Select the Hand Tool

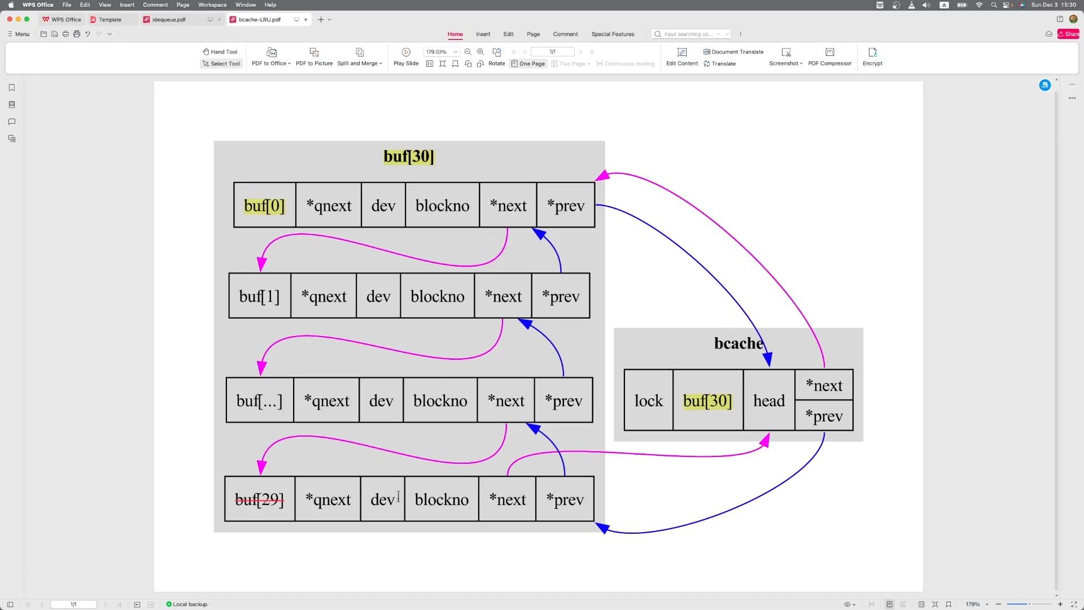[x=220, y=51]
